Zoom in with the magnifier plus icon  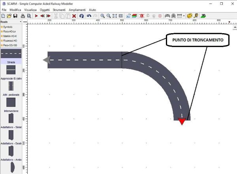(x=102, y=16)
